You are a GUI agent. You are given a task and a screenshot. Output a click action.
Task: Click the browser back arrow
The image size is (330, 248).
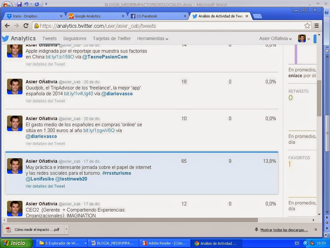[x=7, y=26]
